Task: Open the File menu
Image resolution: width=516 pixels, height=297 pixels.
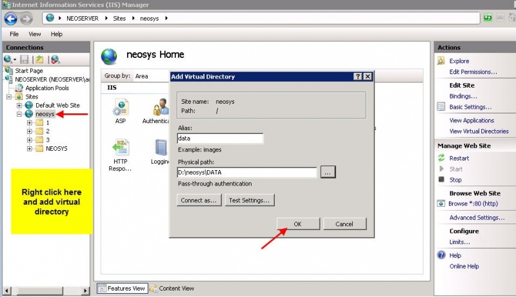Action: [14, 34]
